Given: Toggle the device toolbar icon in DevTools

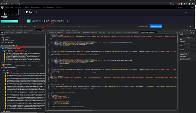Looking at the screenshot, I should click(x=3, y=30).
